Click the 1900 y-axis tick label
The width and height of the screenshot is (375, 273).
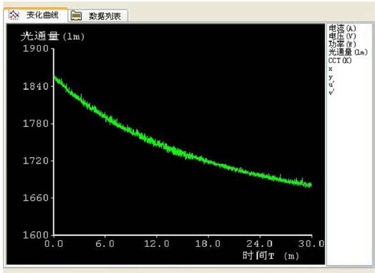(36, 49)
